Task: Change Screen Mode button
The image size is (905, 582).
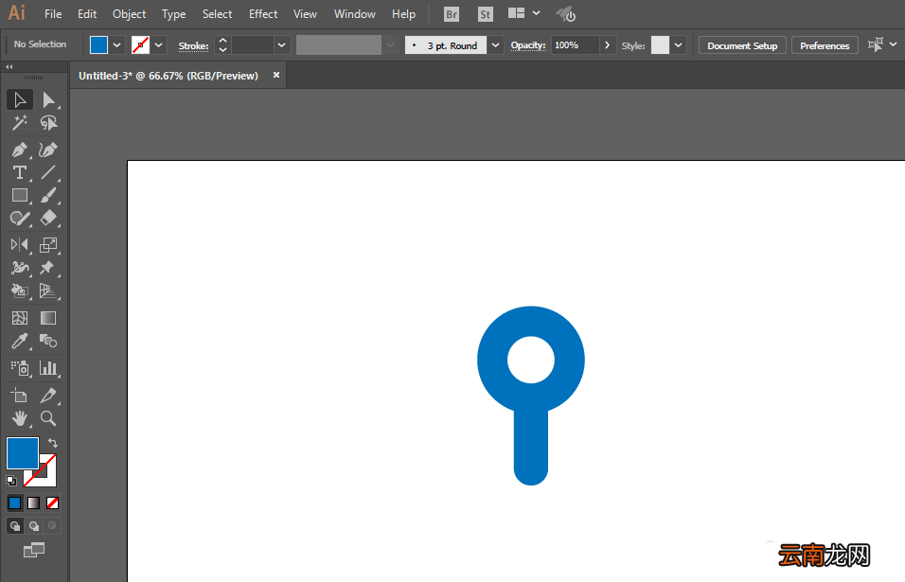Action: click(33, 550)
